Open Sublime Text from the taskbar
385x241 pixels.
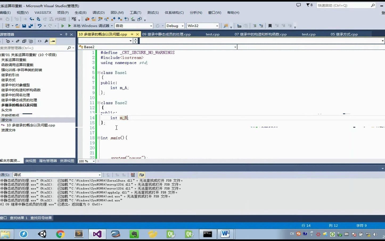pyautogui.click(x=79, y=234)
